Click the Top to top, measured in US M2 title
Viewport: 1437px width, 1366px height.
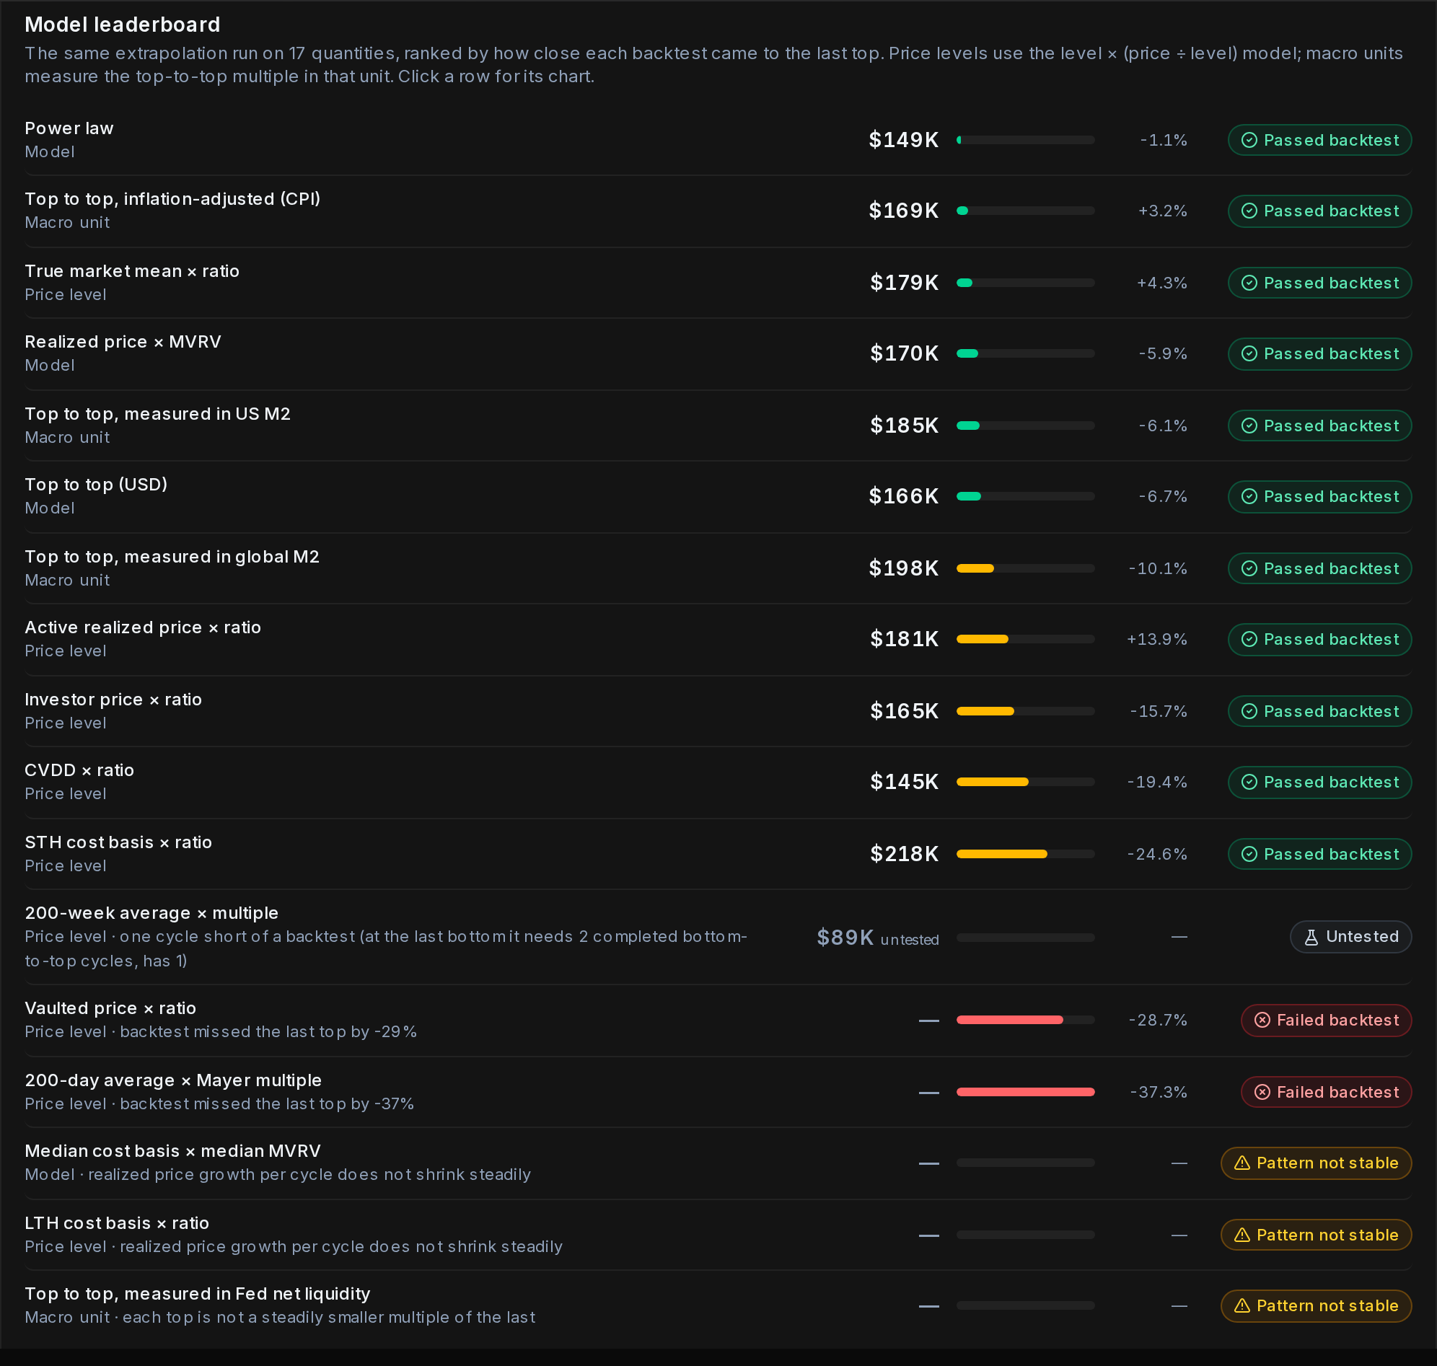pos(157,413)
